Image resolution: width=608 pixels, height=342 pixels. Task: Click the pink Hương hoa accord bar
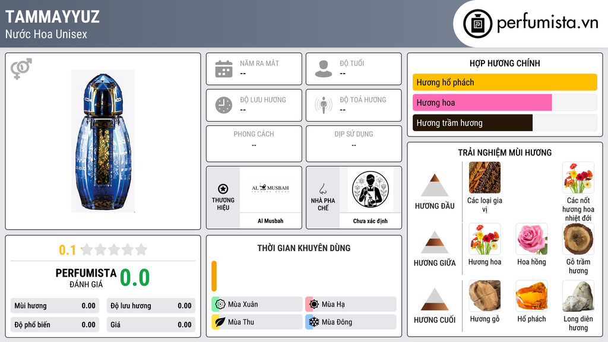click(x=482, y=102)
